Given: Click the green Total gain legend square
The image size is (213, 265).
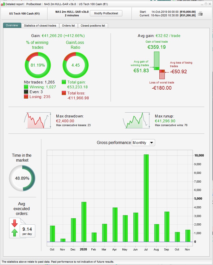Looking at the screenshot, I should pyautogui.click(x=64, y=82).
